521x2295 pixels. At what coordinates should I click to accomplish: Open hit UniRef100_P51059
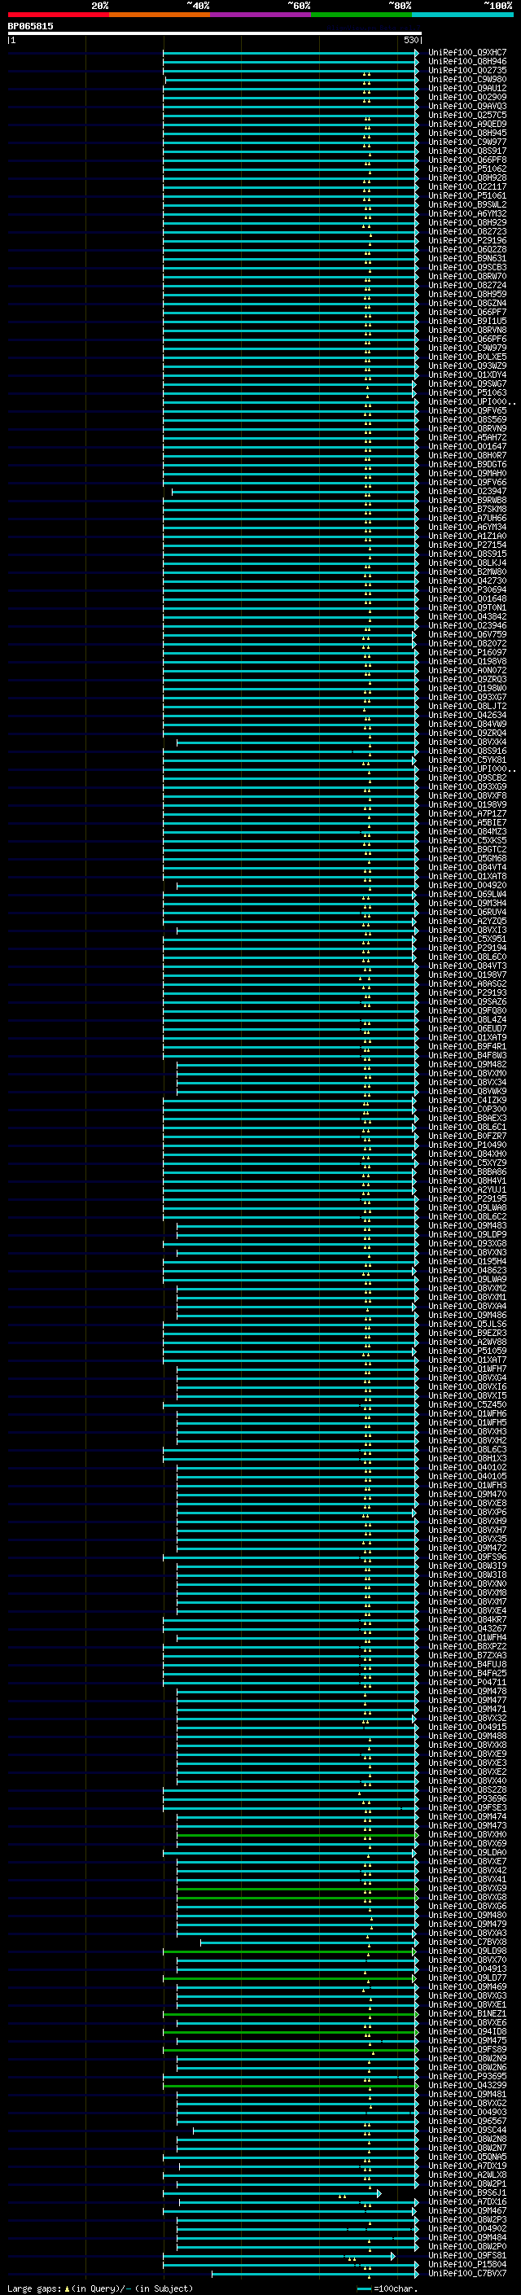(x=467, y=1351)
